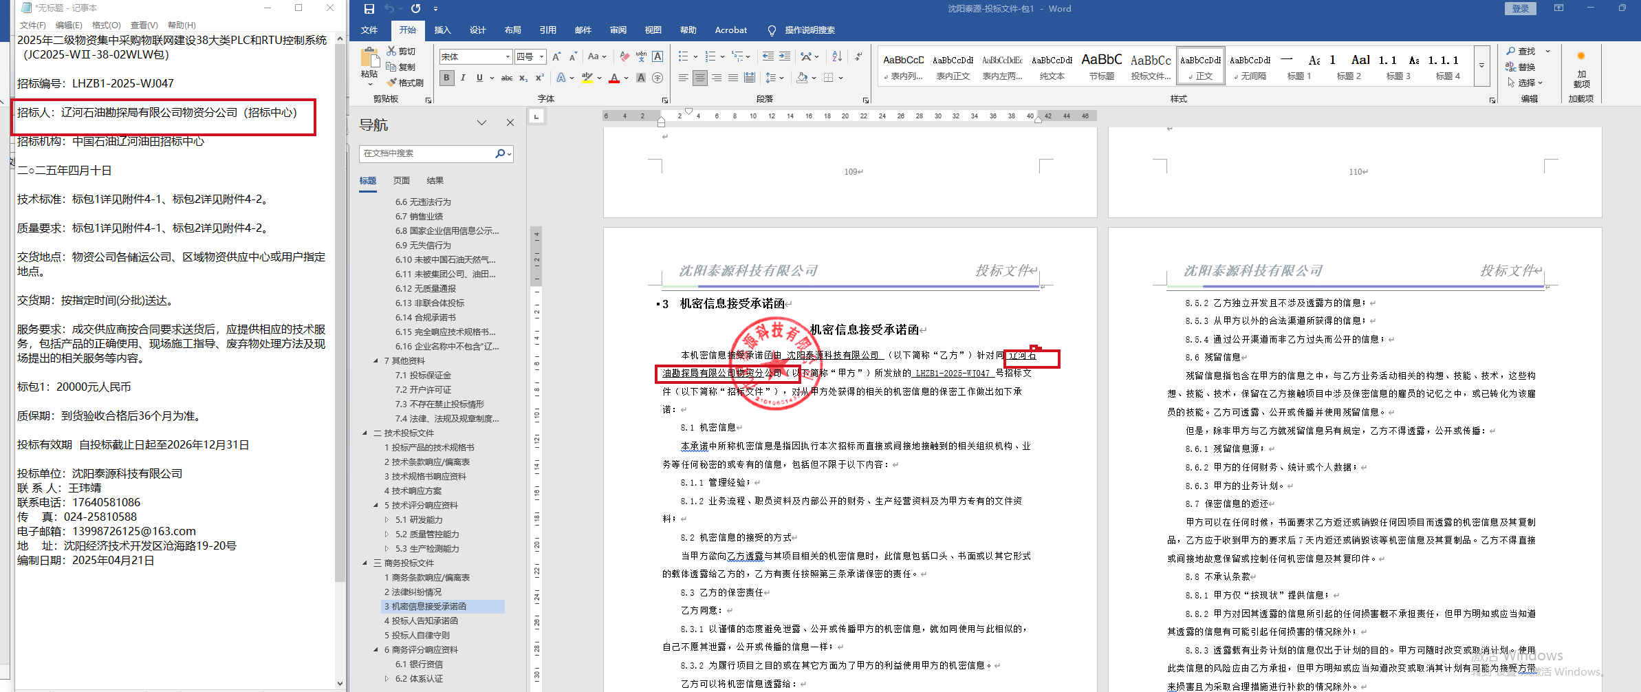
Task: Open the font size dropdown showing 四号
Action: (x=542, y=56)
